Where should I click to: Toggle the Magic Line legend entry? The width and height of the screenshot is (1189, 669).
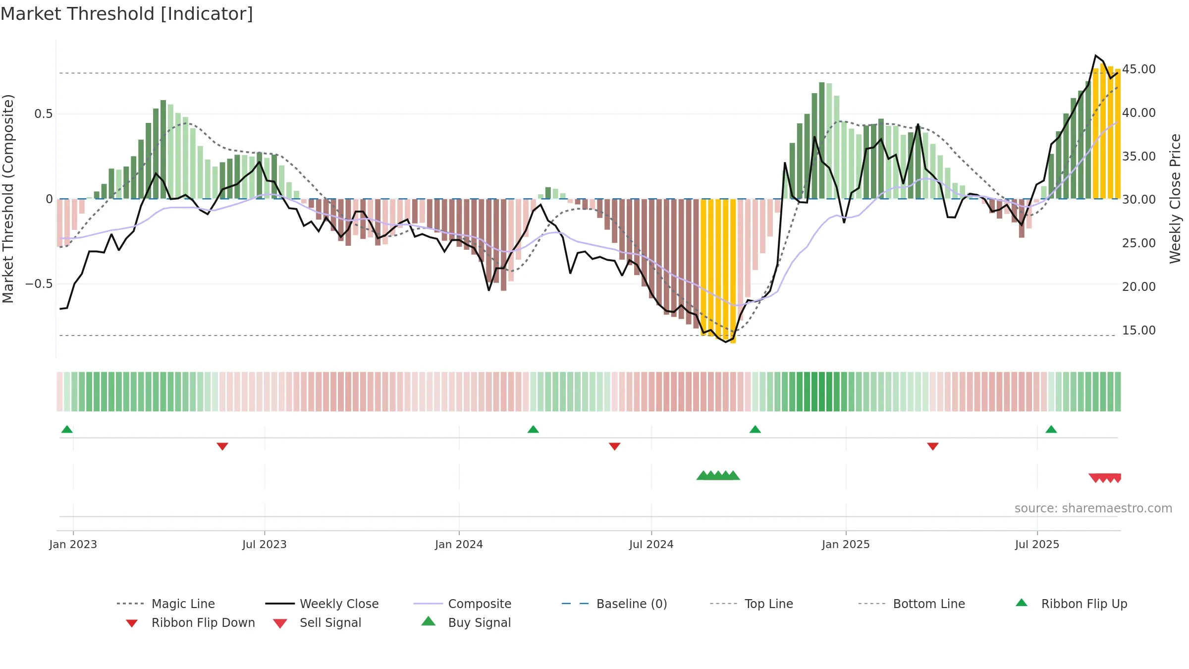pyautogui.click(x=165, y=604)
